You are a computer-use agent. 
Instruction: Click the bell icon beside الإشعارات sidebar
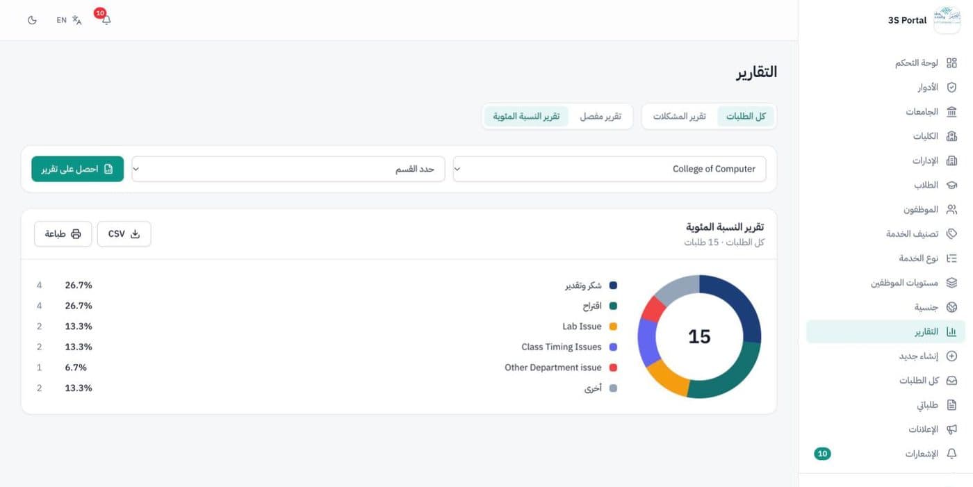[x=952, y=454]
